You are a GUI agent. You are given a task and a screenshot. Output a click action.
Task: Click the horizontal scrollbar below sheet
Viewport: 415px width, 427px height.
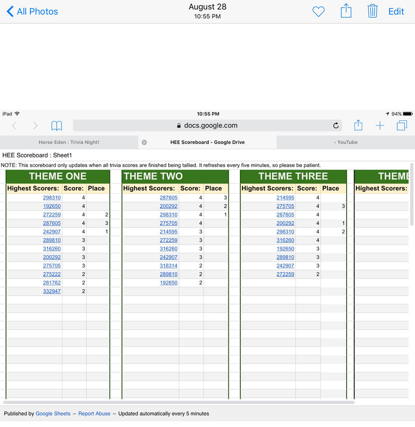(179, 402)
